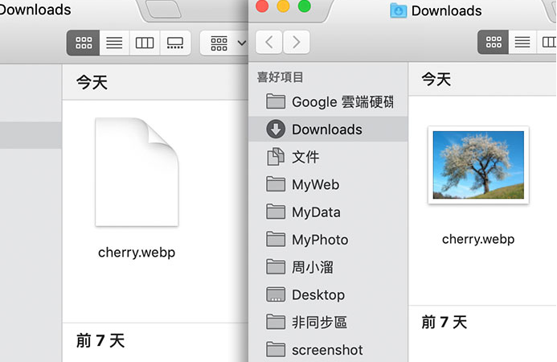The image size is (557, 362).
Task: Select list view in right window
Action: coord(522,43)
